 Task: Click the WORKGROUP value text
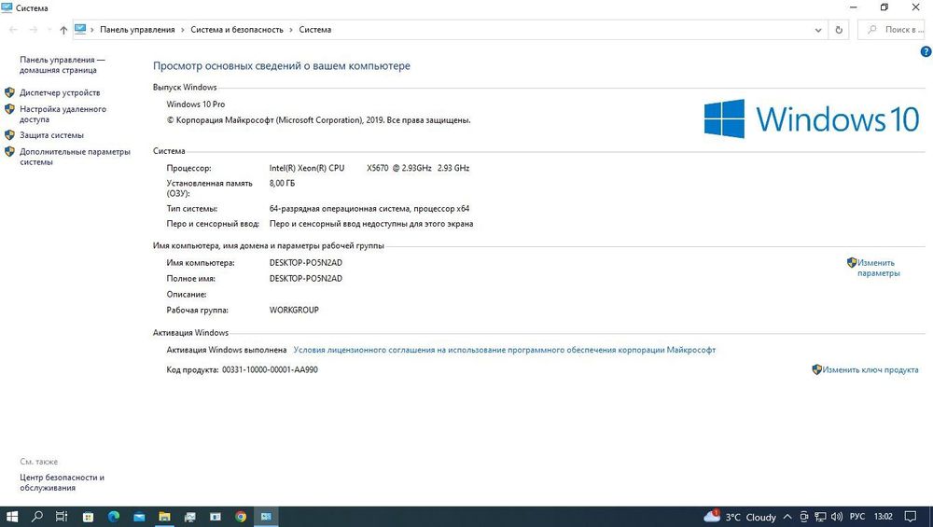(x=294, y=310)
